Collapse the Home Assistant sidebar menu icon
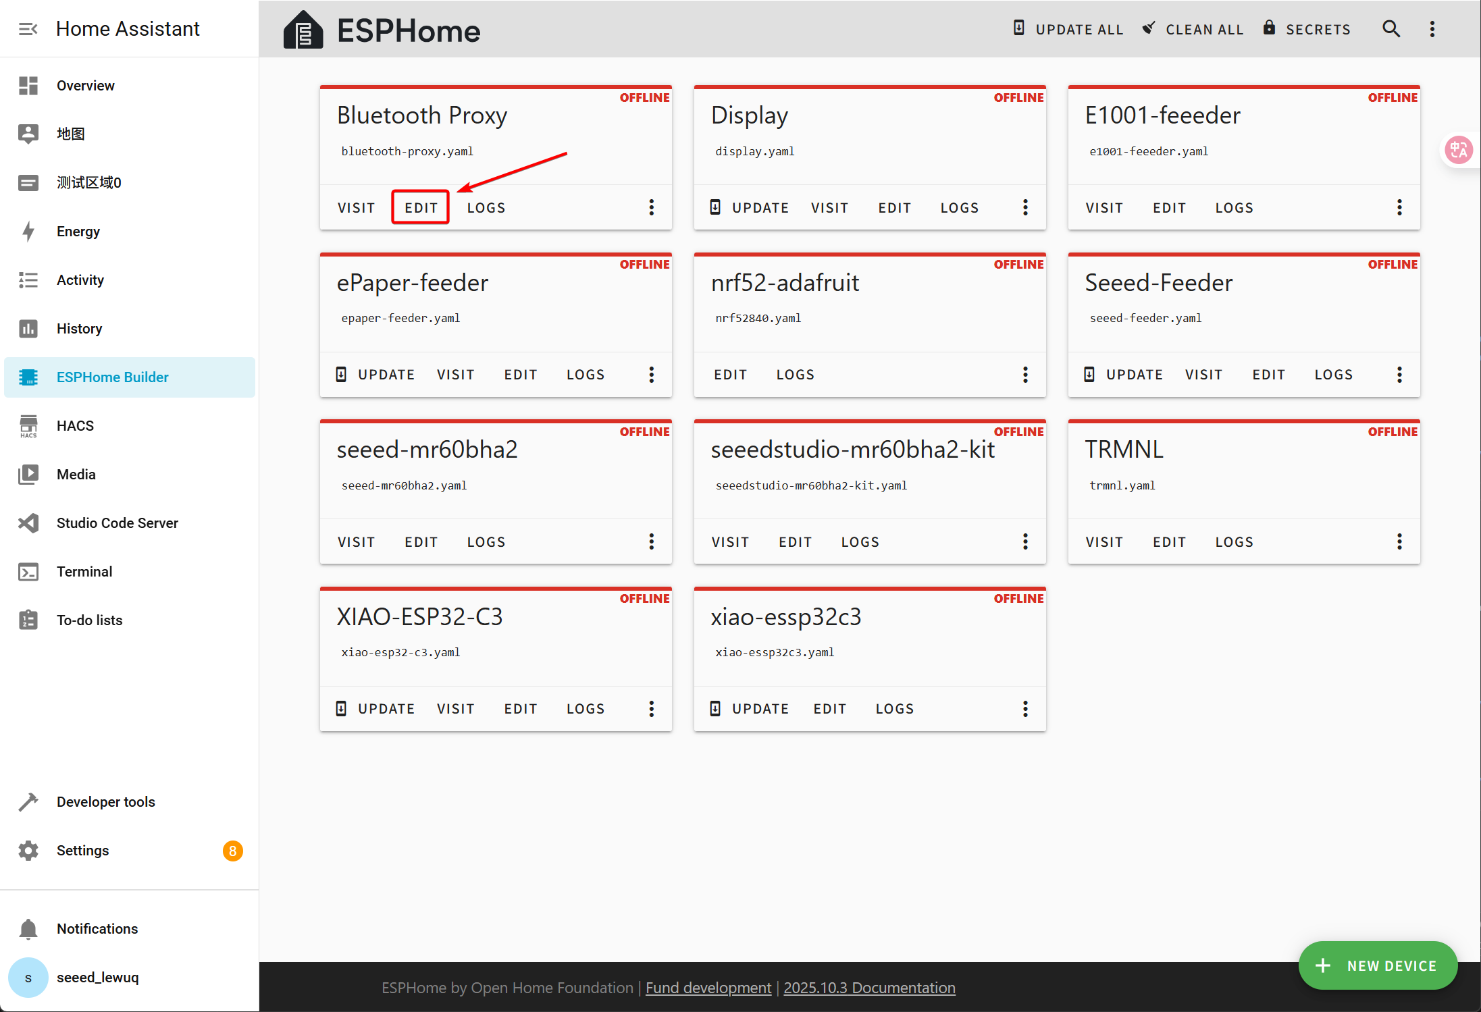The height and width of the screenshot is (1012, 1481). [28, 29]
